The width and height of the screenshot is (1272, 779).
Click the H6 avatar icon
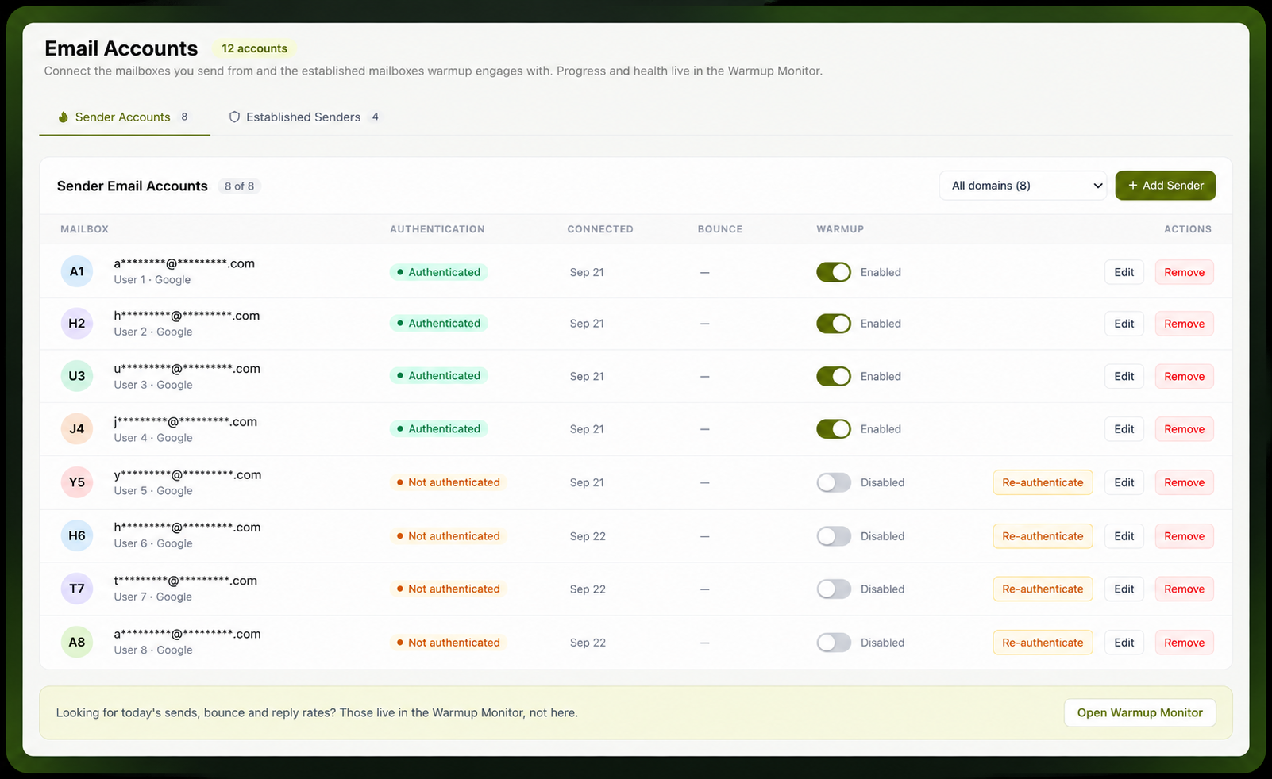[77, 535]
